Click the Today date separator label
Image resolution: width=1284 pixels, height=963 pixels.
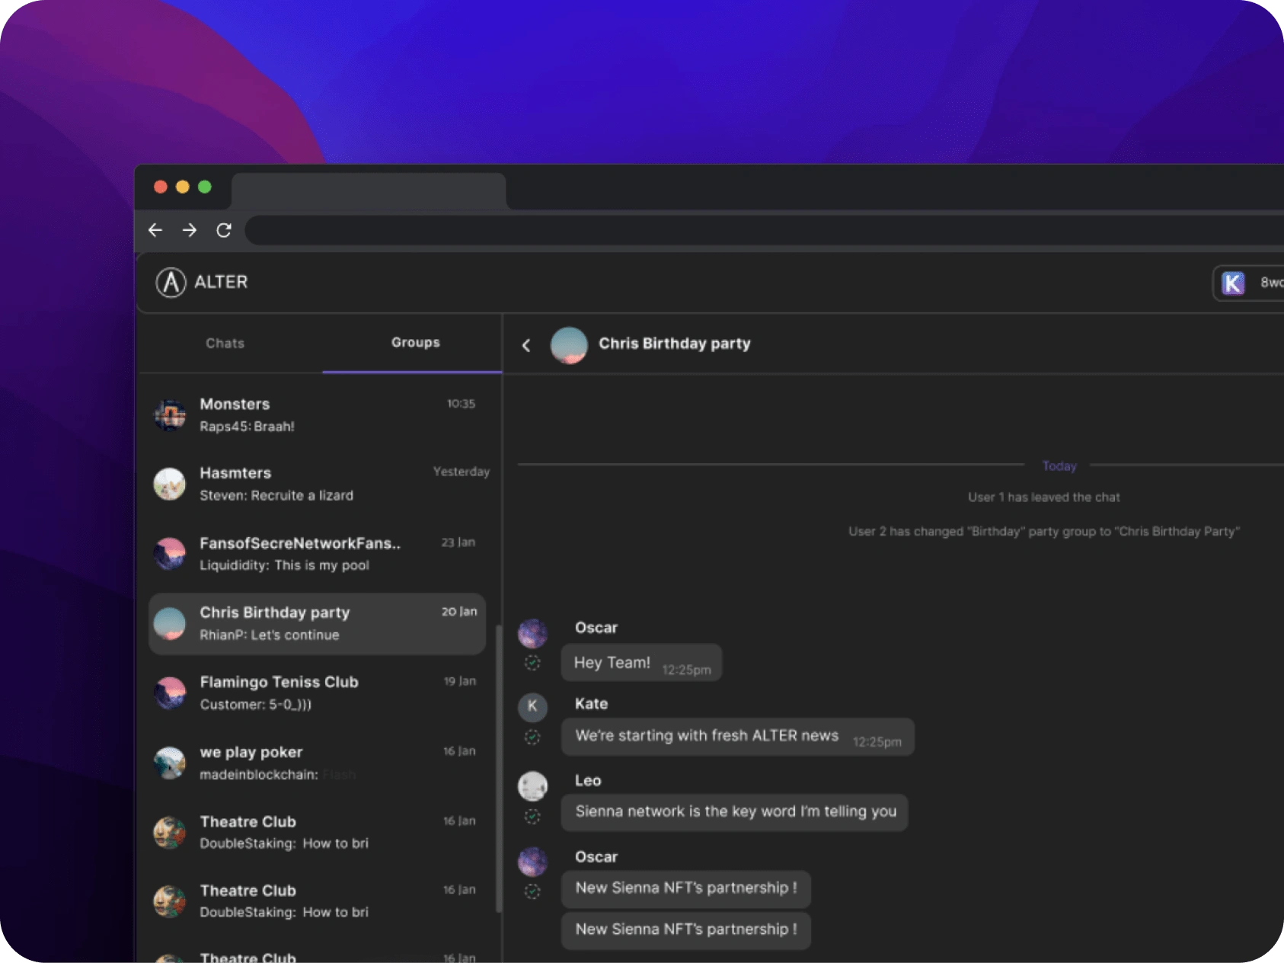pyautogui.click(x=1059, y=466)
